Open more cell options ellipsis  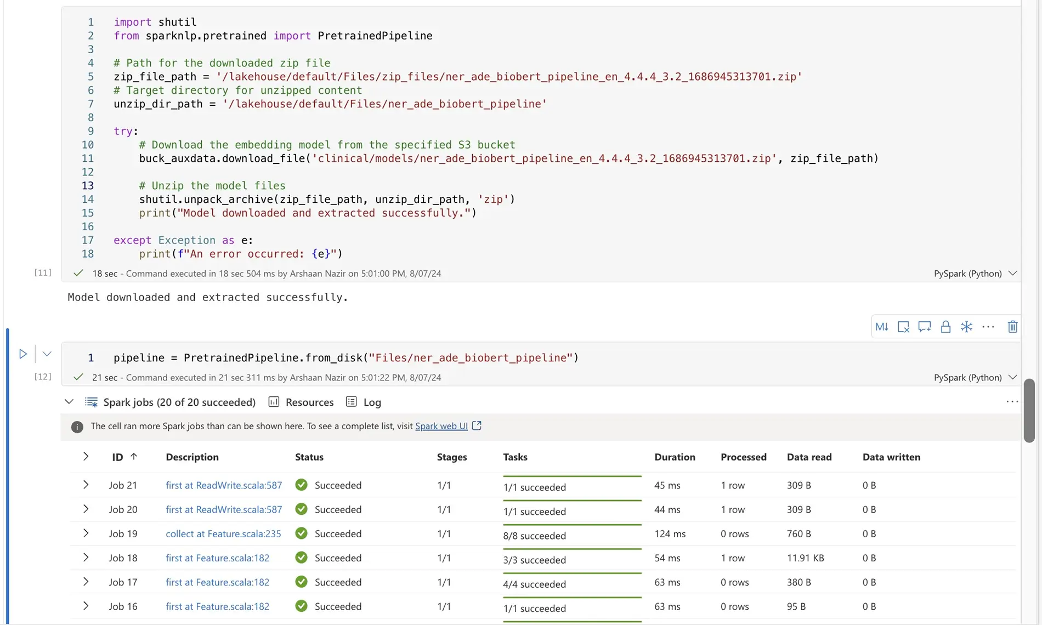click(x=988, y=327)
